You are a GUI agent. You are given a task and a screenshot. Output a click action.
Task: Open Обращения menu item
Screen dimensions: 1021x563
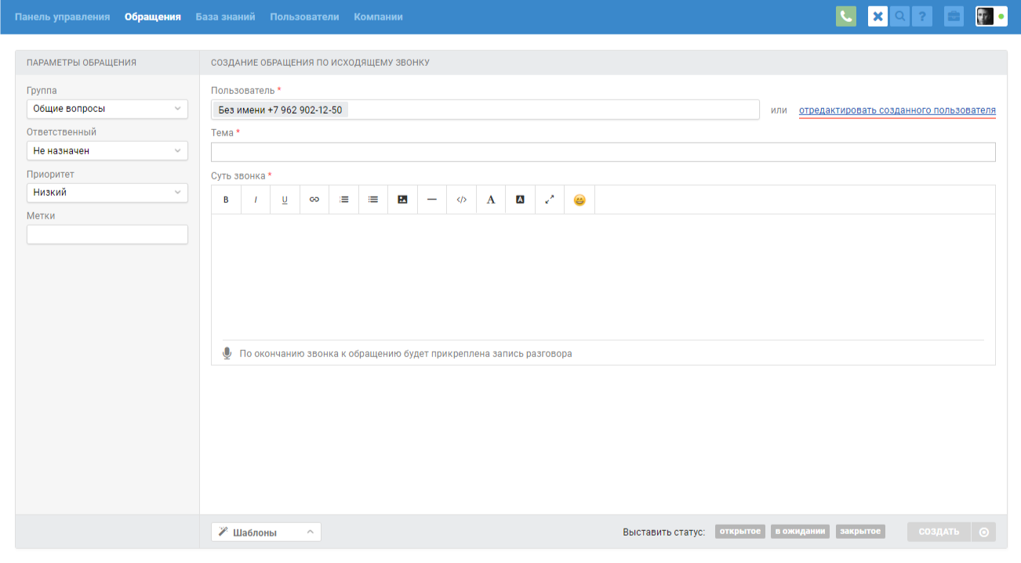point(153,16)
